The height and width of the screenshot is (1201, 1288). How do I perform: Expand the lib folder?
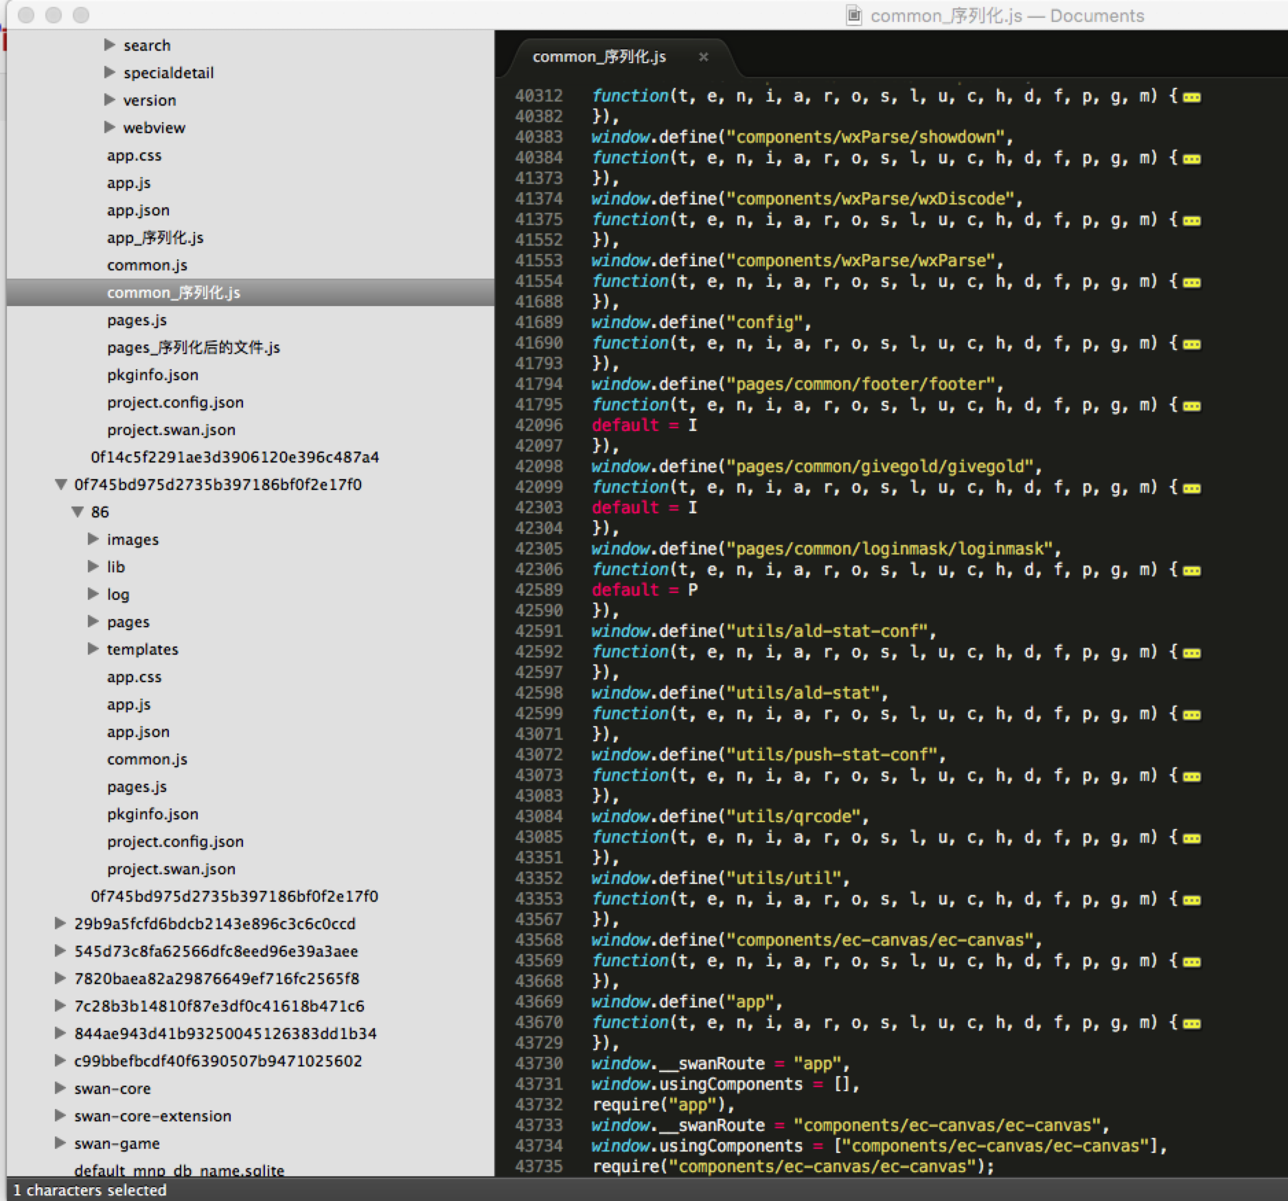[93, 567]
